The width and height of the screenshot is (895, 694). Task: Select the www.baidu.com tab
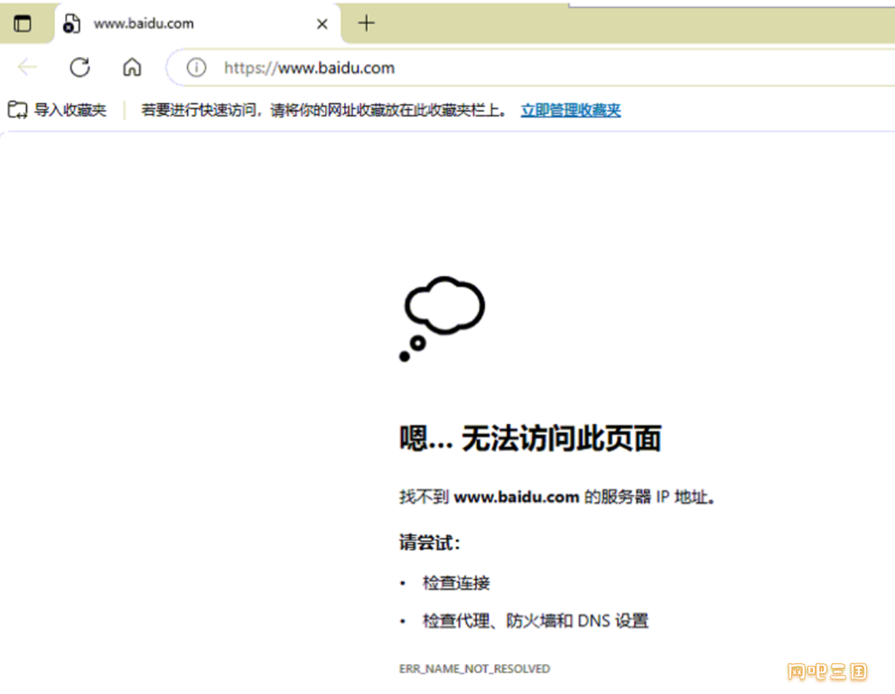point(198,23)
